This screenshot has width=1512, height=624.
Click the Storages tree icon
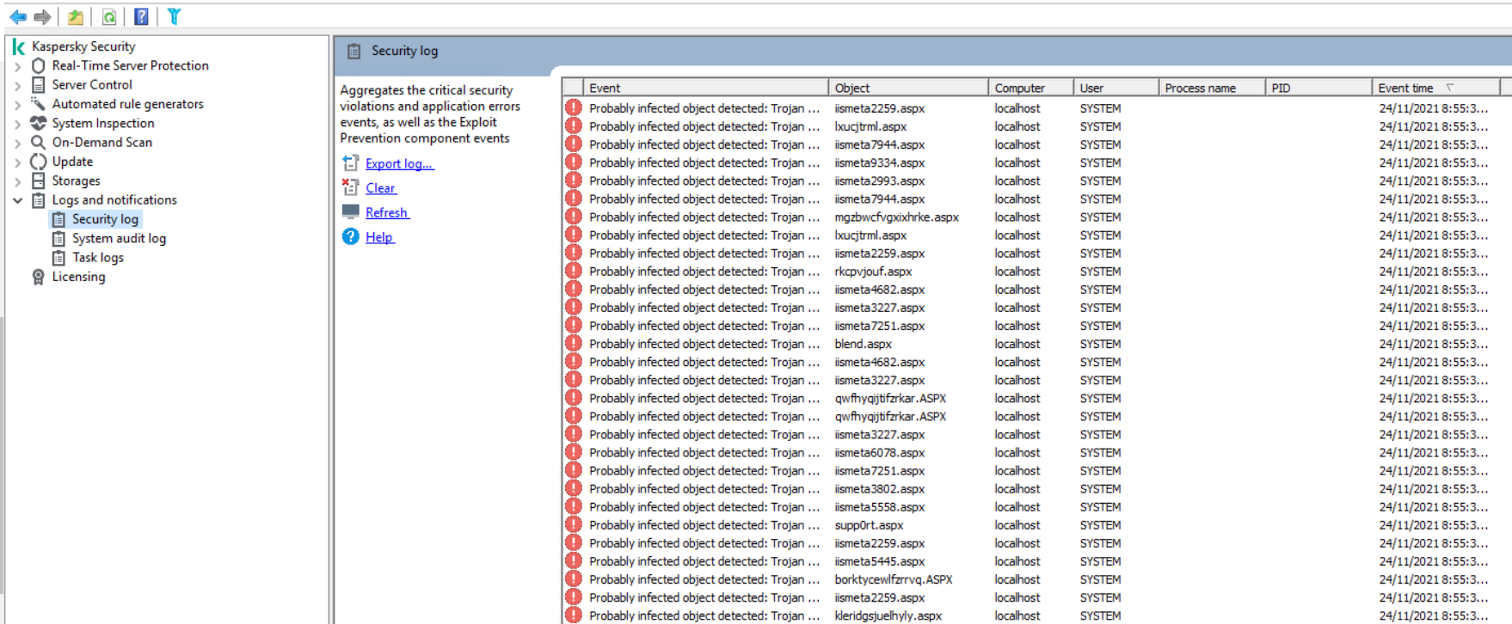pos(38,180)
